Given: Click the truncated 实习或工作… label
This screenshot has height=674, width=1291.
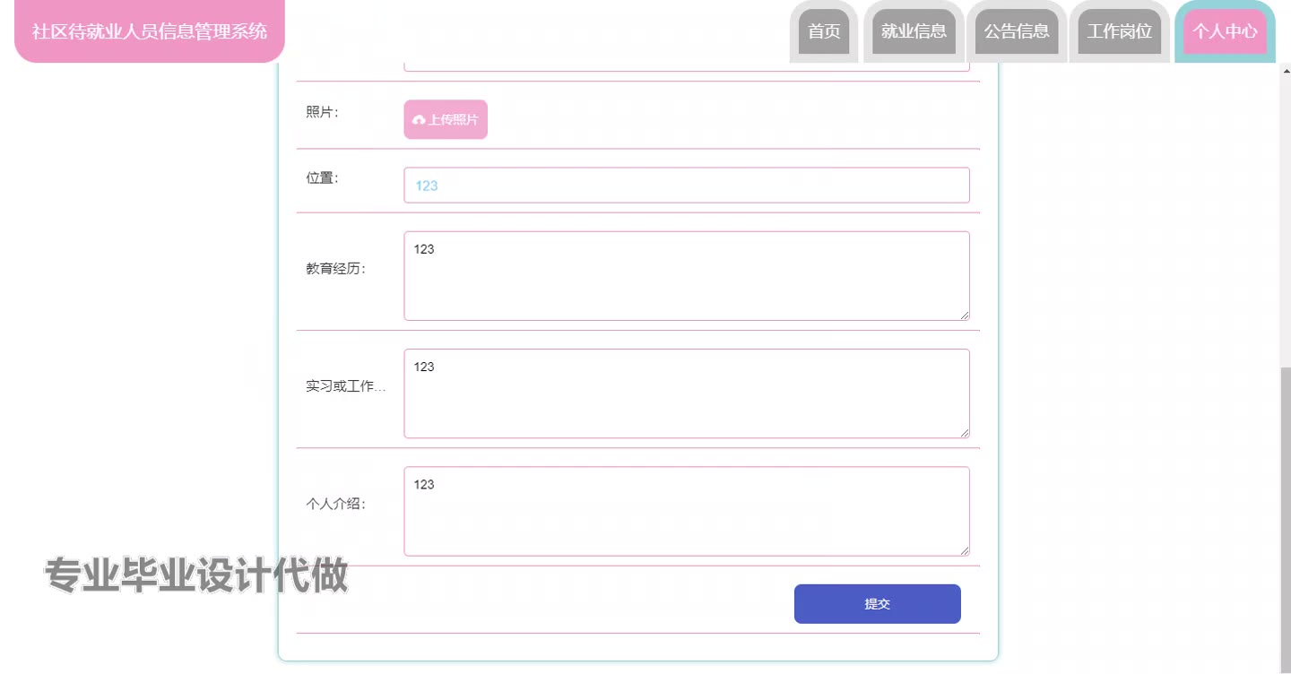Looking at the screenshot, I should 345,386.
